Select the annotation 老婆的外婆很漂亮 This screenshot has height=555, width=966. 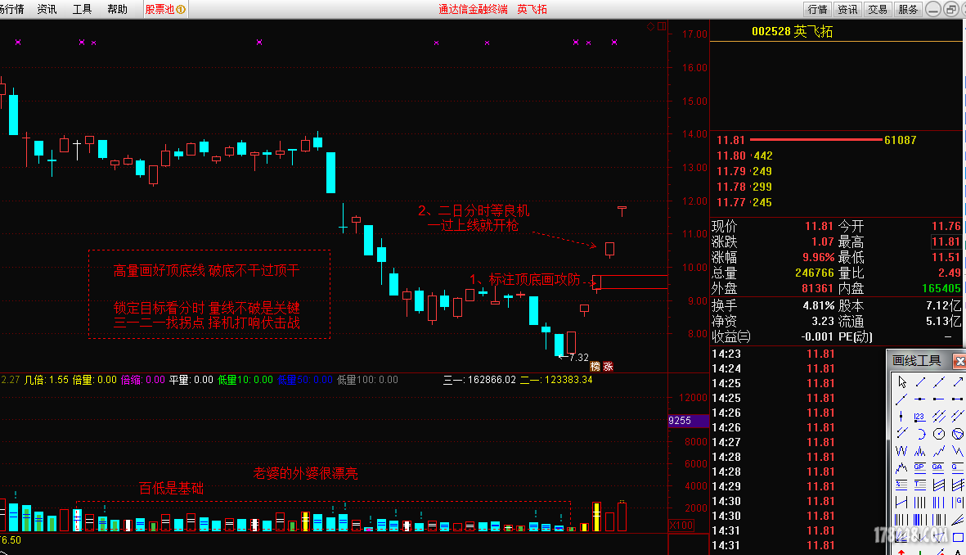pos(306,473)
